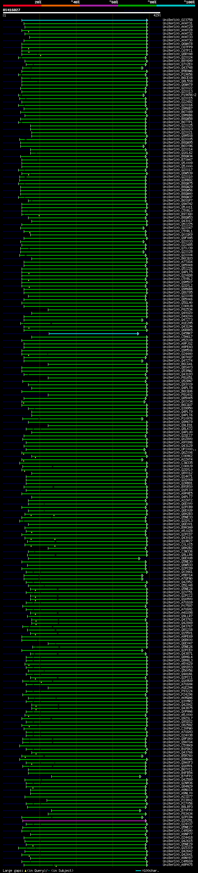This screenshot has width=198, height=873.
Task: Click the red 20% identity legend segment
Action: point(22,6)
